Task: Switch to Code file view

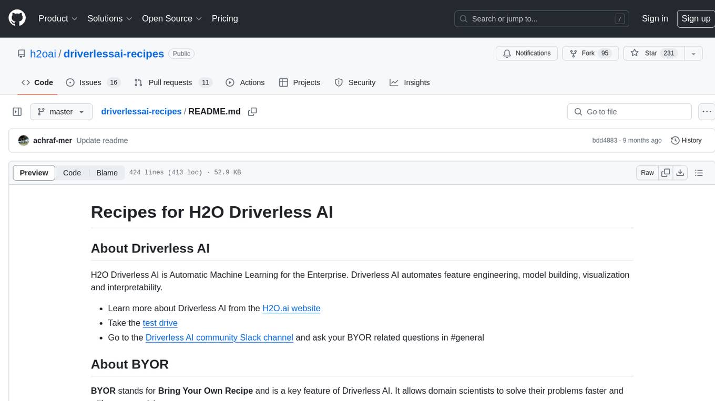Action: 72,173
